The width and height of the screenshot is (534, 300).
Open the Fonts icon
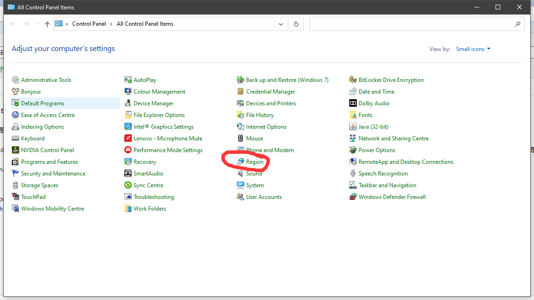point(353,115)
